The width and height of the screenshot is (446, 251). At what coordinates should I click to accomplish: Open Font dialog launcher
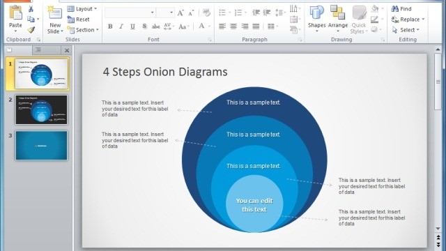coord(210,40)
